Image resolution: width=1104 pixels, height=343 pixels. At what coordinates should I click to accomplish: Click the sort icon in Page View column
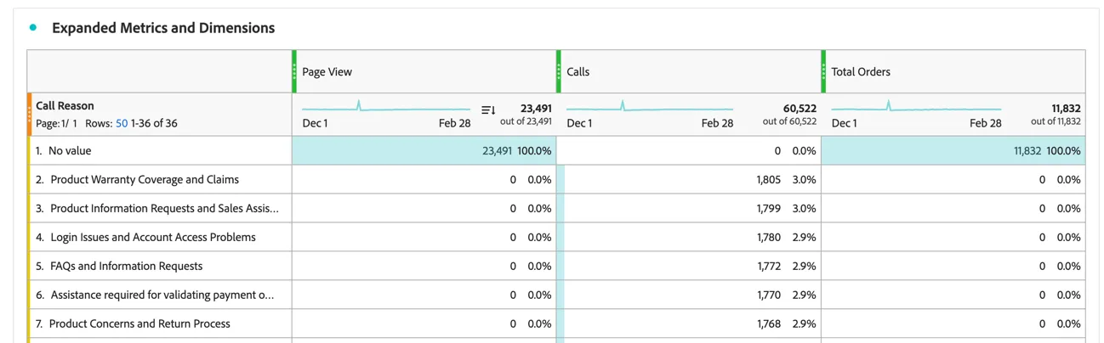pos(488,110)
